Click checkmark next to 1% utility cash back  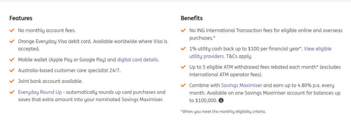pos(183,48)
